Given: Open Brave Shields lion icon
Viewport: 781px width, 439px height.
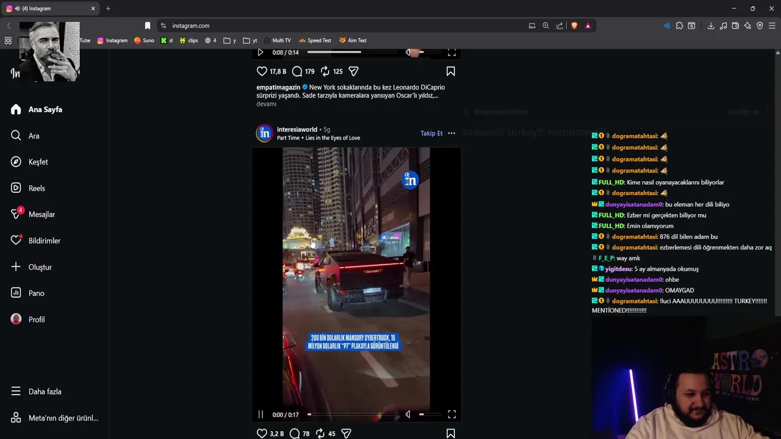Looking at the screenshot, I should (x=574, y=26).
